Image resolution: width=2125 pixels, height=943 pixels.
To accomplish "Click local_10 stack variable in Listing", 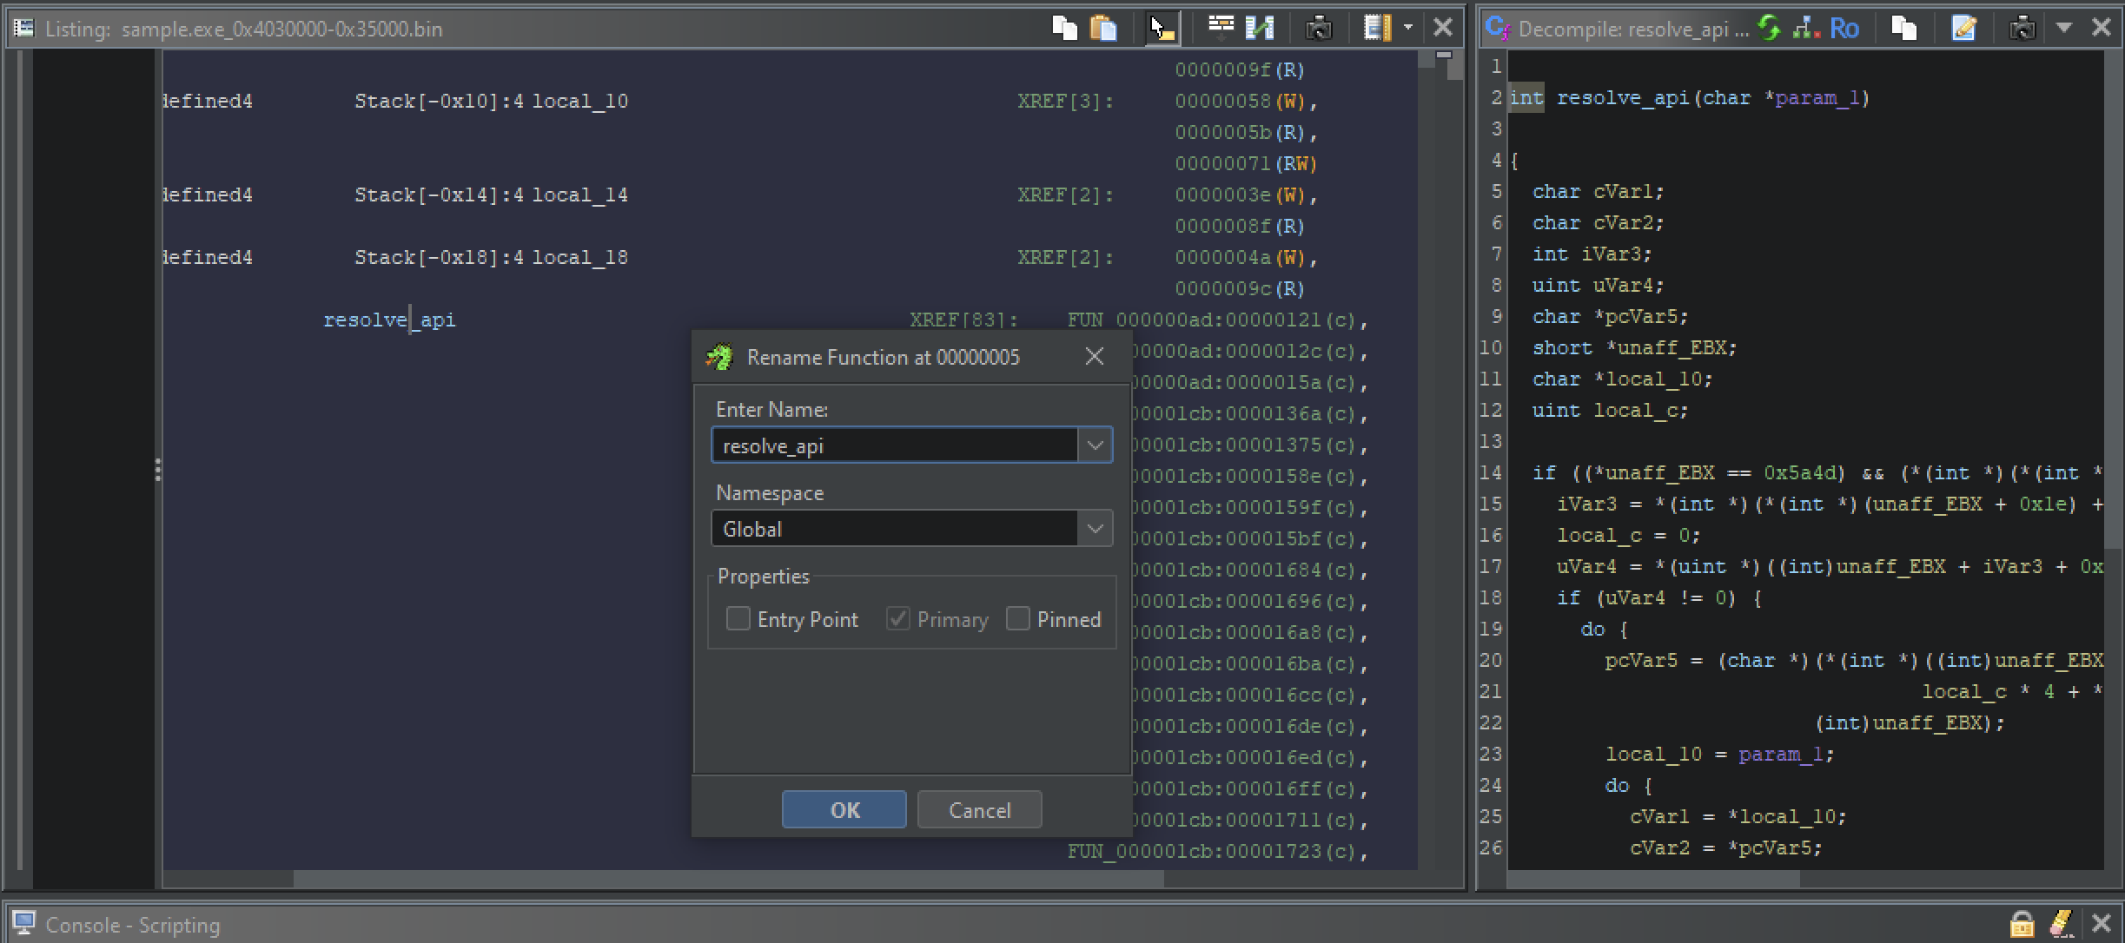I will [x=579, y=101].
